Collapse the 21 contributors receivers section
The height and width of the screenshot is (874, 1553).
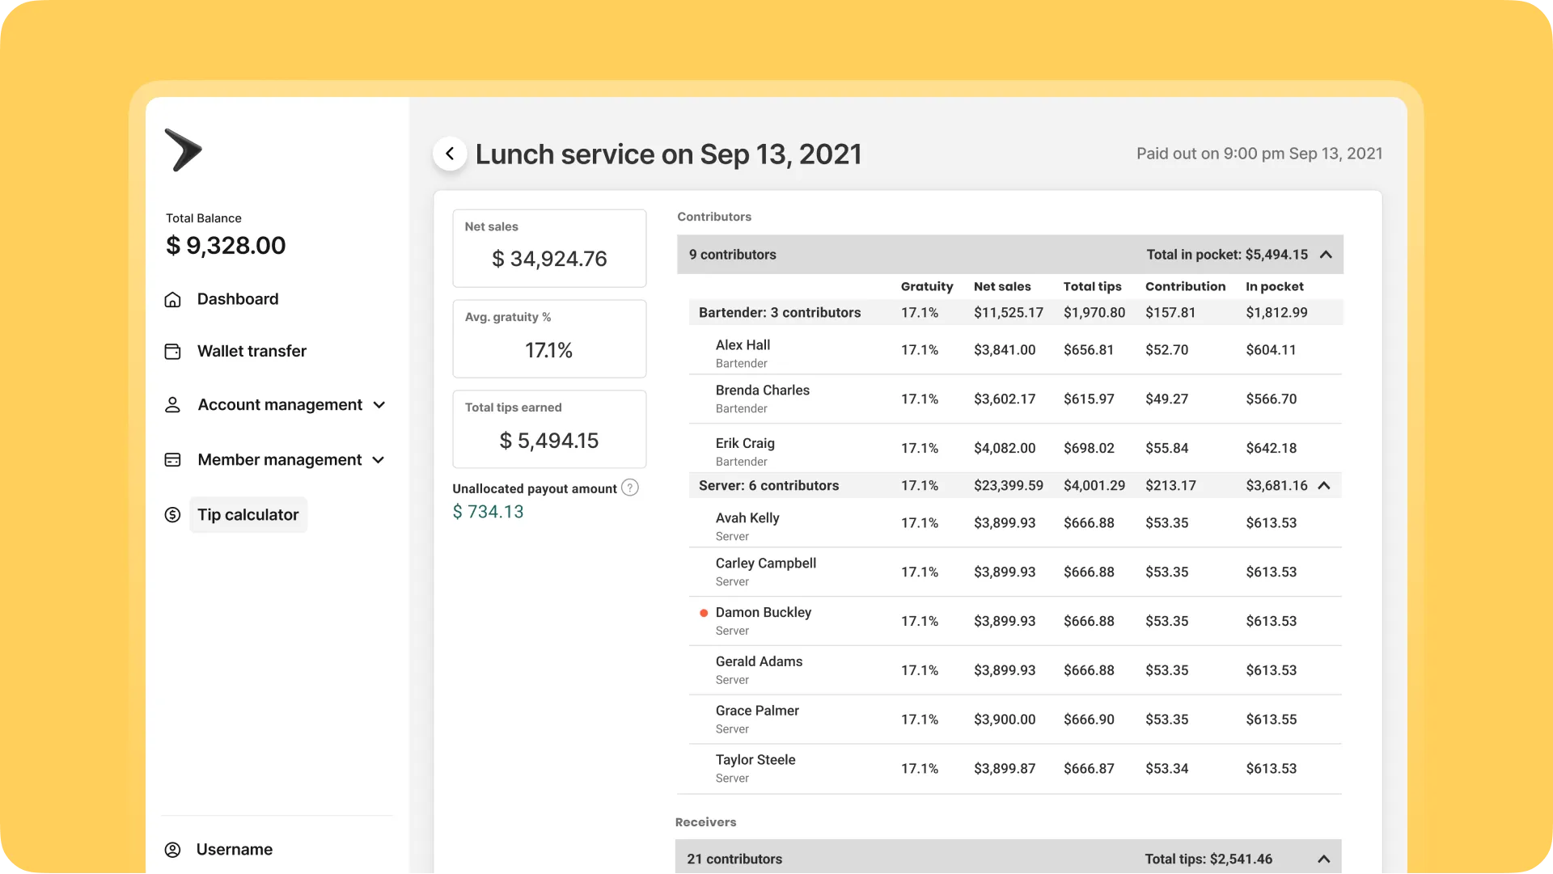click(1324, 859)
